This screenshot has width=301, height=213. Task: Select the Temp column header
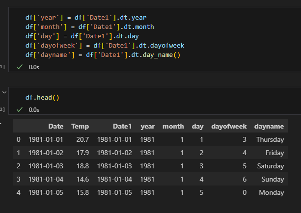80,126
